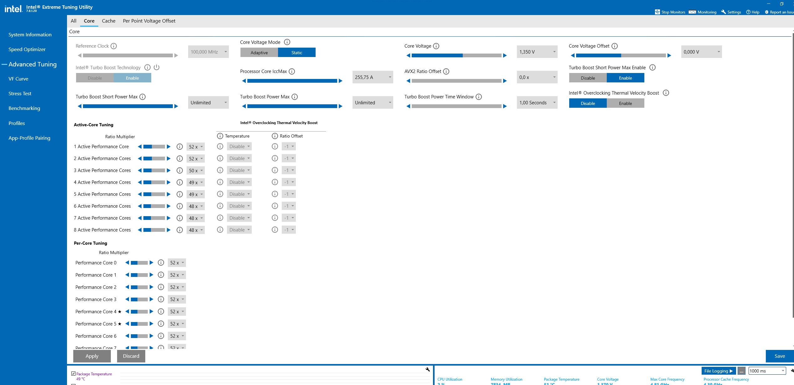Open Turbo Boost Power Max Unlimited dropdown
The height and width of the screenshot is (385, 794).
373,102
